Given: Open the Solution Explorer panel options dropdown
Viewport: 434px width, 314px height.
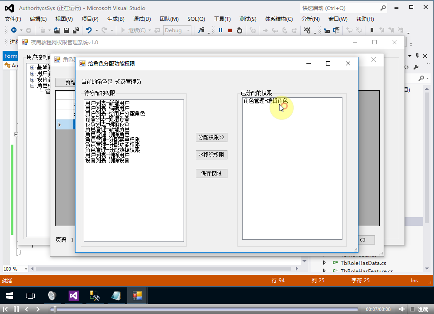Looking at the screenshot, I should click(410, 56).
